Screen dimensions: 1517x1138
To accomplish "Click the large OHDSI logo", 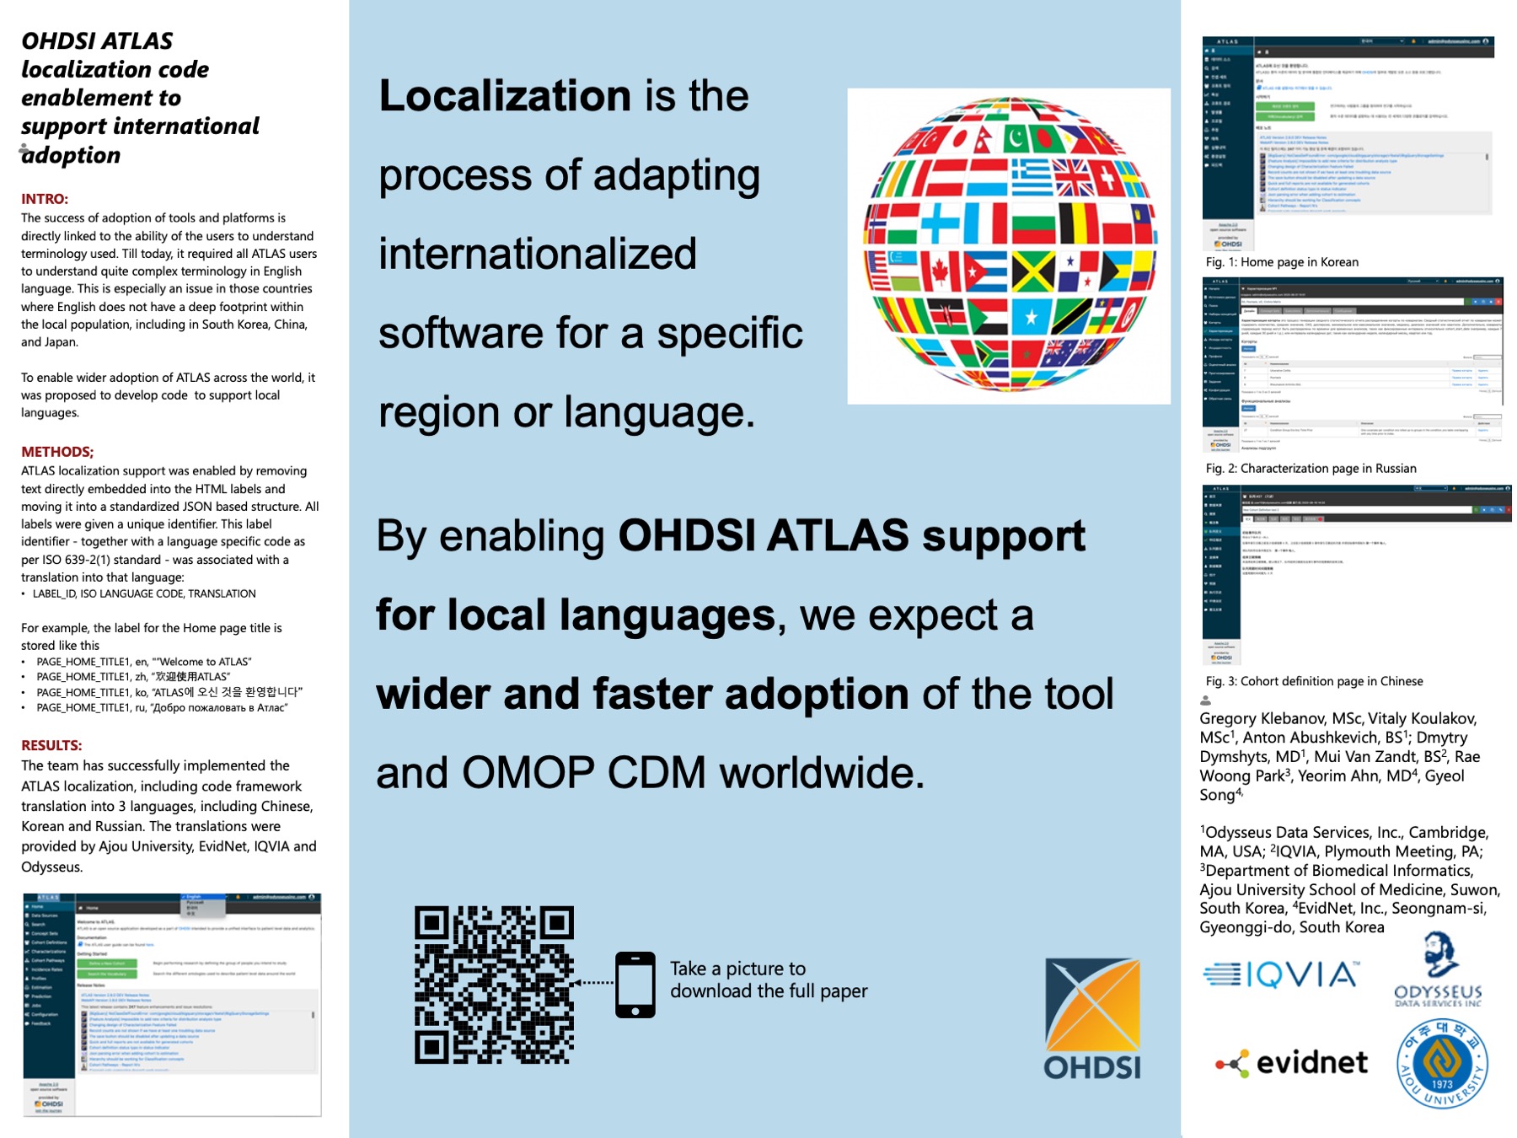I will click(x=1092, y=1018).
